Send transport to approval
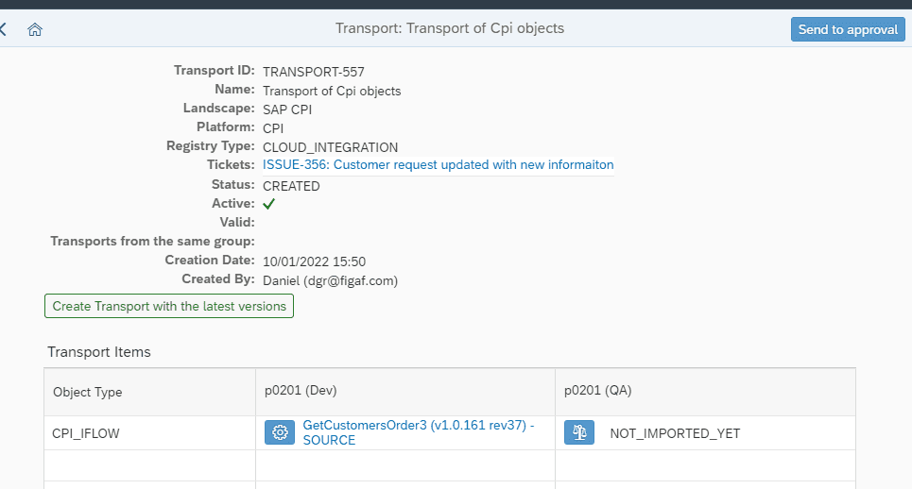This screenshot has height=489, width=912. [848, 29]
